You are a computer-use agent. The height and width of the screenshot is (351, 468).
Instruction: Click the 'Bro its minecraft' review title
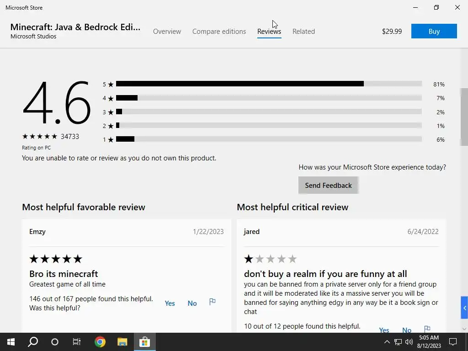64,274
